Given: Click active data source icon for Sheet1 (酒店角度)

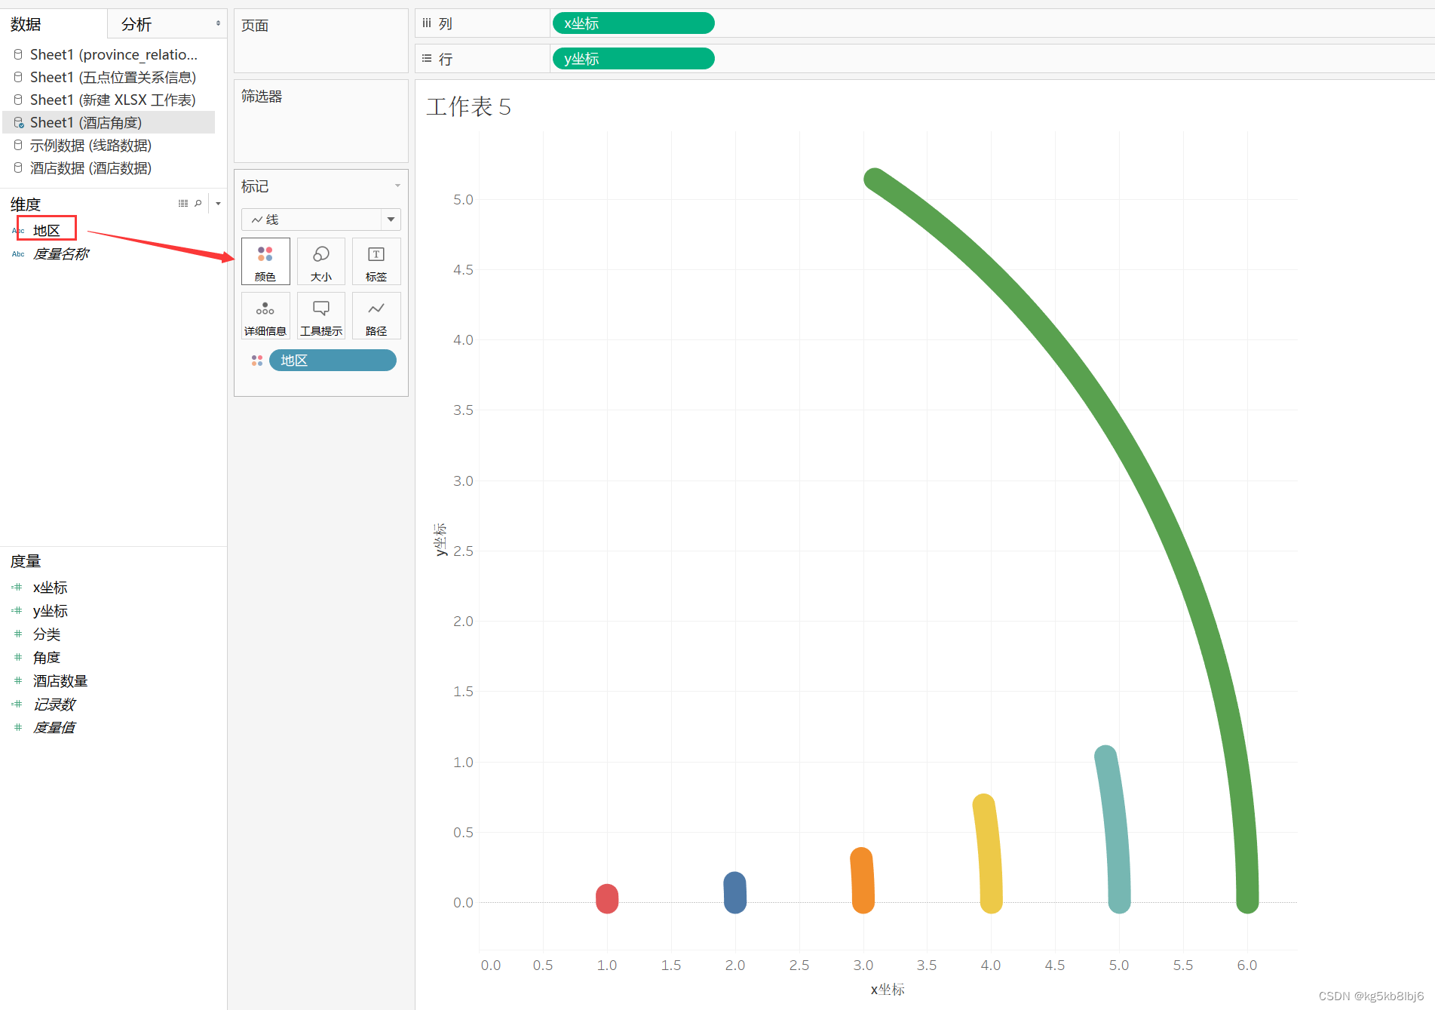Looking at the screenshot, I should point(19,122).
